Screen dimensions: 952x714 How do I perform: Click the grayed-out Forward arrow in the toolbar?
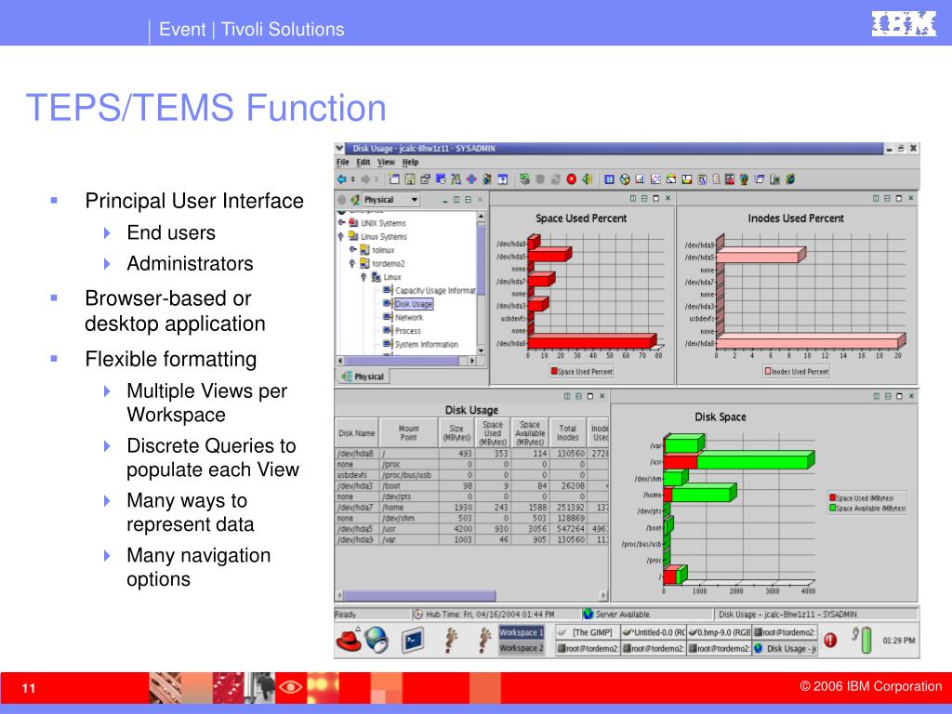pos(365,179)
